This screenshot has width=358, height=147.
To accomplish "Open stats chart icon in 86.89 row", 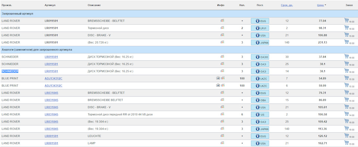I will tap(222, 100).
